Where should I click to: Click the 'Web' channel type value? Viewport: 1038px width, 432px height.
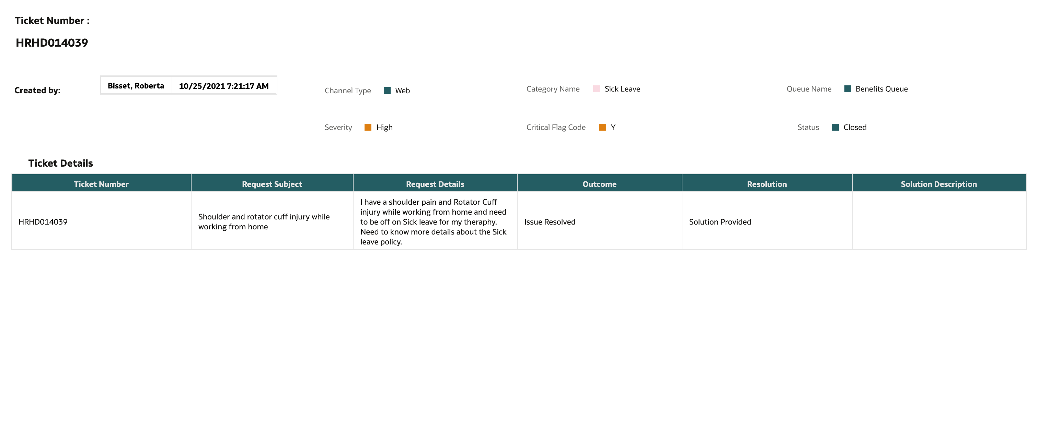(402, 91)
